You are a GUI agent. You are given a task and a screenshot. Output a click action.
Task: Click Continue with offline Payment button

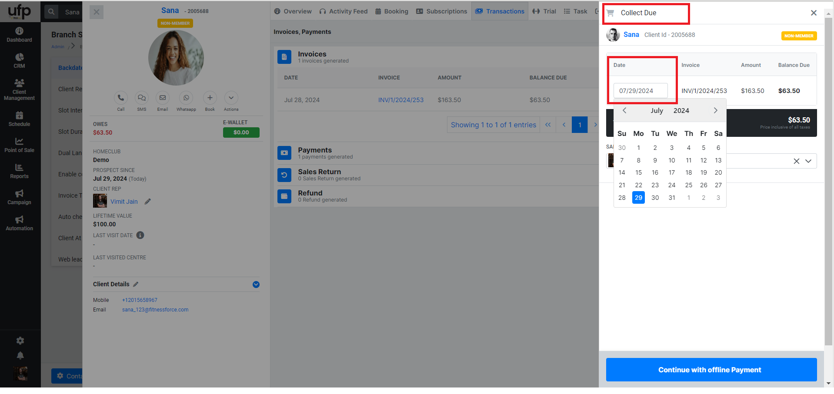click(711, 370)
